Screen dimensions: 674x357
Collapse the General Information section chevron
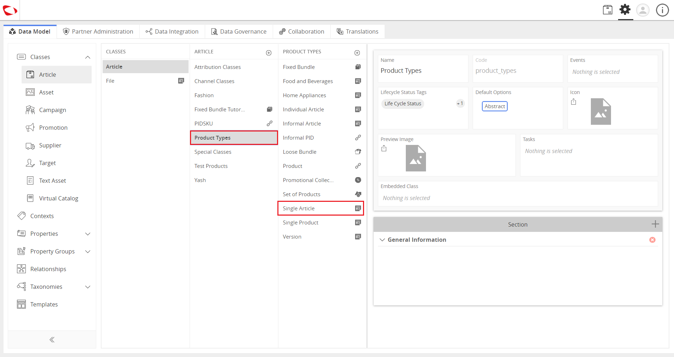point(382,240)
